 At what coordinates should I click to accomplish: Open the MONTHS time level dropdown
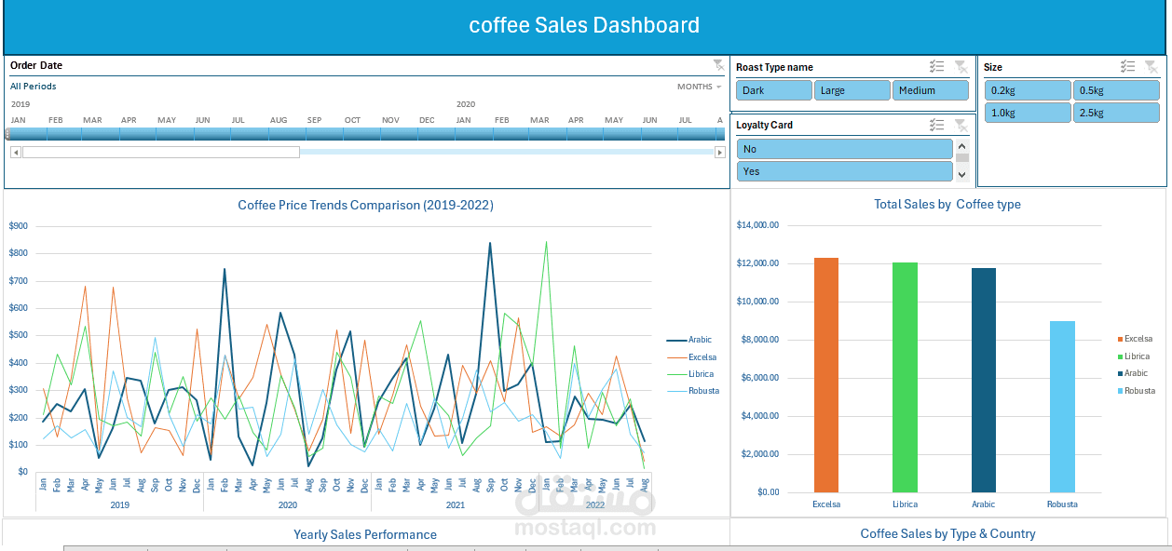(x=700, y=87)
